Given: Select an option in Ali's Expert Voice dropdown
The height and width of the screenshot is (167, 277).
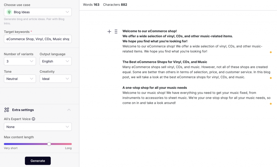Looking at the screenshot, I should (38, 127).
